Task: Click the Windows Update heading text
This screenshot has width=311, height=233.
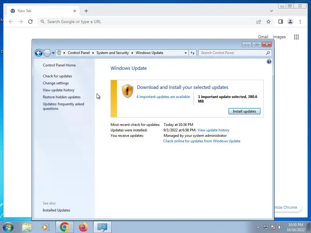Action: (128, 68)
